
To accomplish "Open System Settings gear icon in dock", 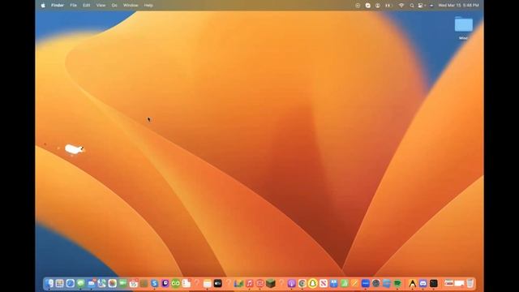I will pyautogui.click(x=376, y=283).
